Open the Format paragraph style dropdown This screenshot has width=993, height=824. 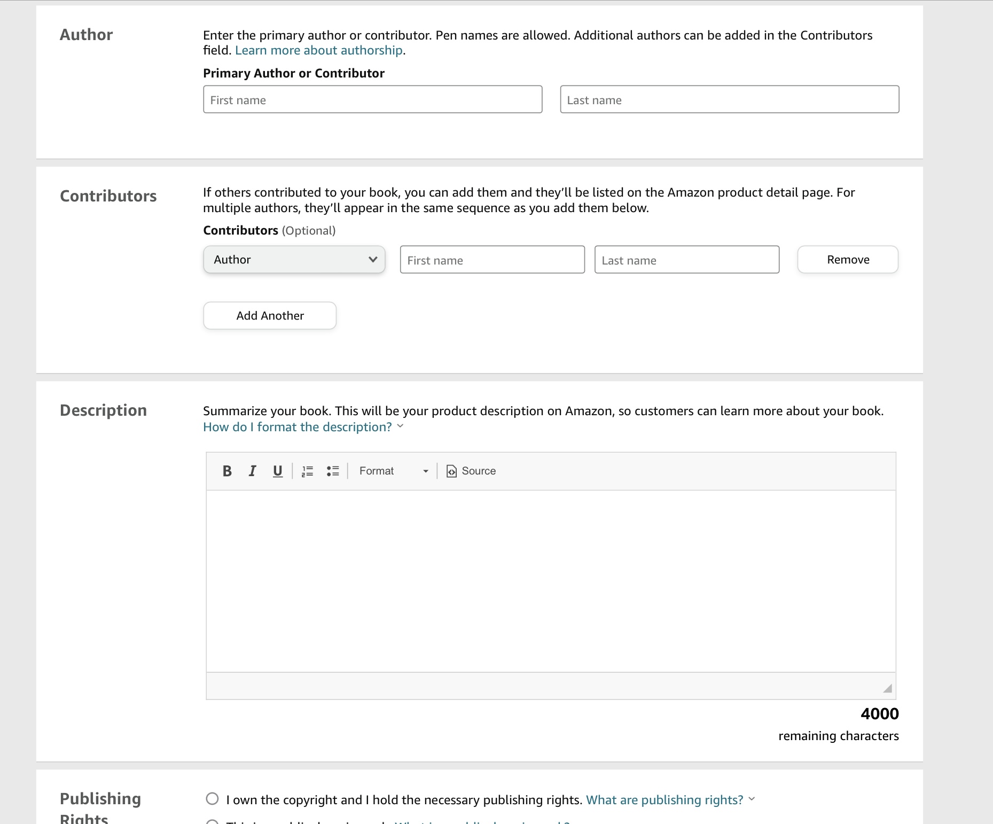pyautogui.click(x=393, y=471)
